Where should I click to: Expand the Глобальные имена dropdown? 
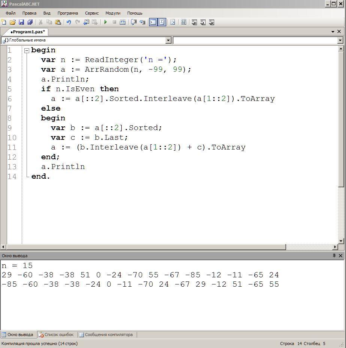click(x=169, y=40)
